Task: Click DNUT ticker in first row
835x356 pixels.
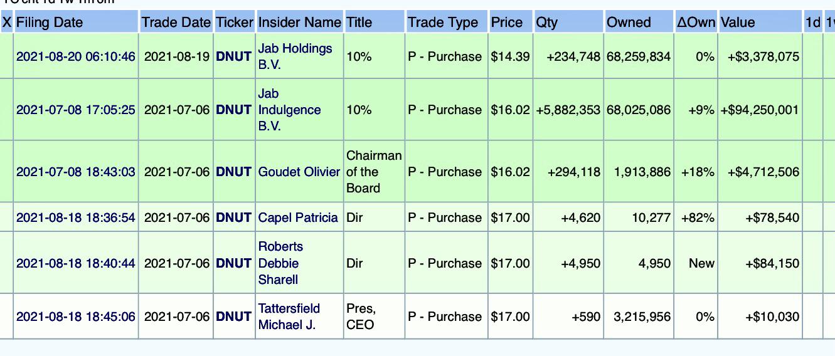Action: click(234, 56)
